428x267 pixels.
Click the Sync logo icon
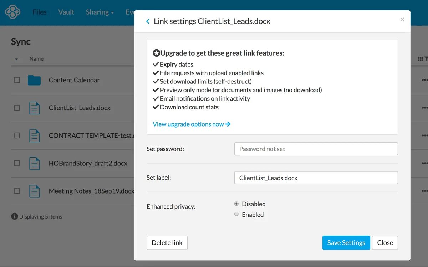click(x=12, y=12)
